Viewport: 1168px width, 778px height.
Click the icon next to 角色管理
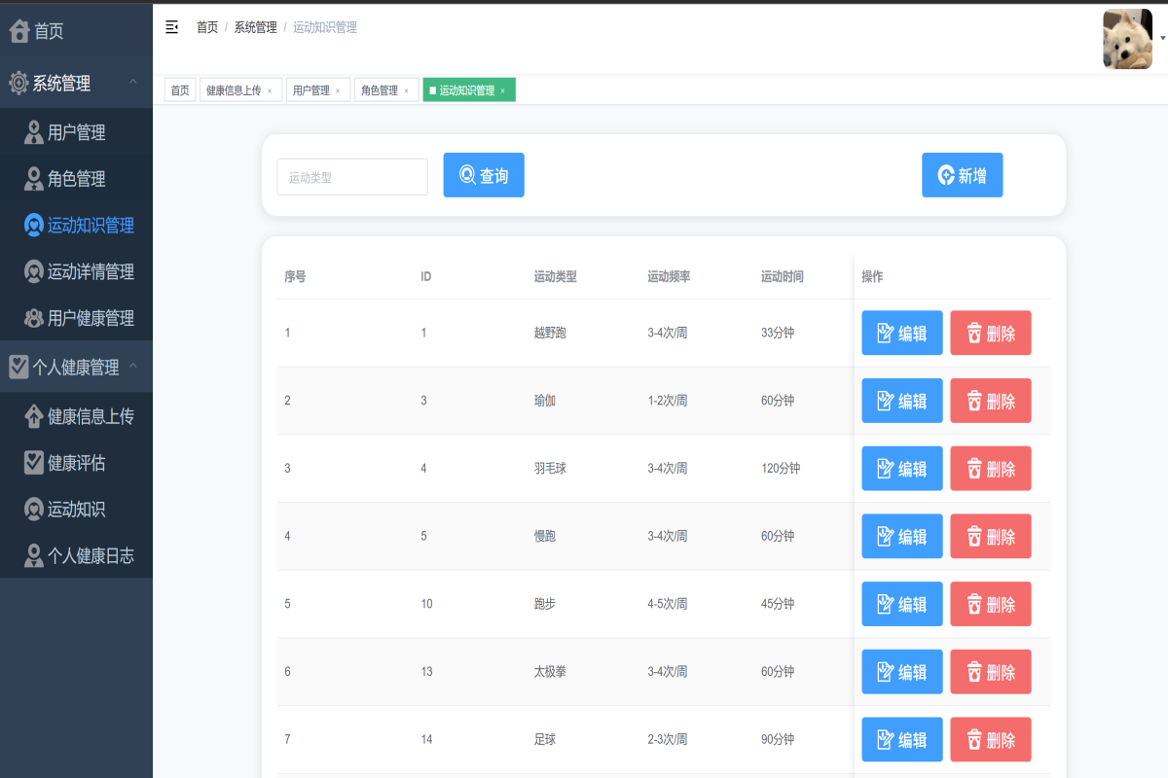tap(34, 179)
